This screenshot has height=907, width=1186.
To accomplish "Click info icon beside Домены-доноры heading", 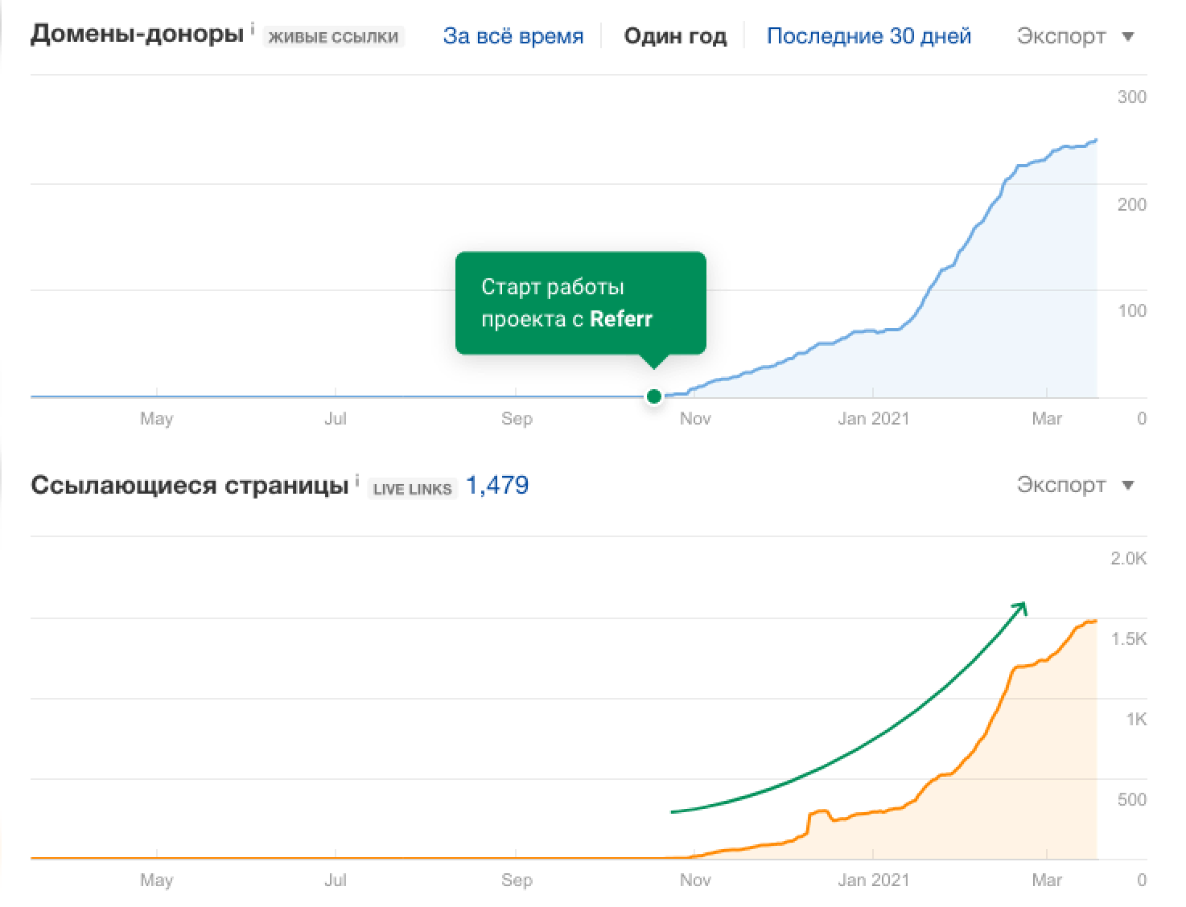I will pos(253,30).
